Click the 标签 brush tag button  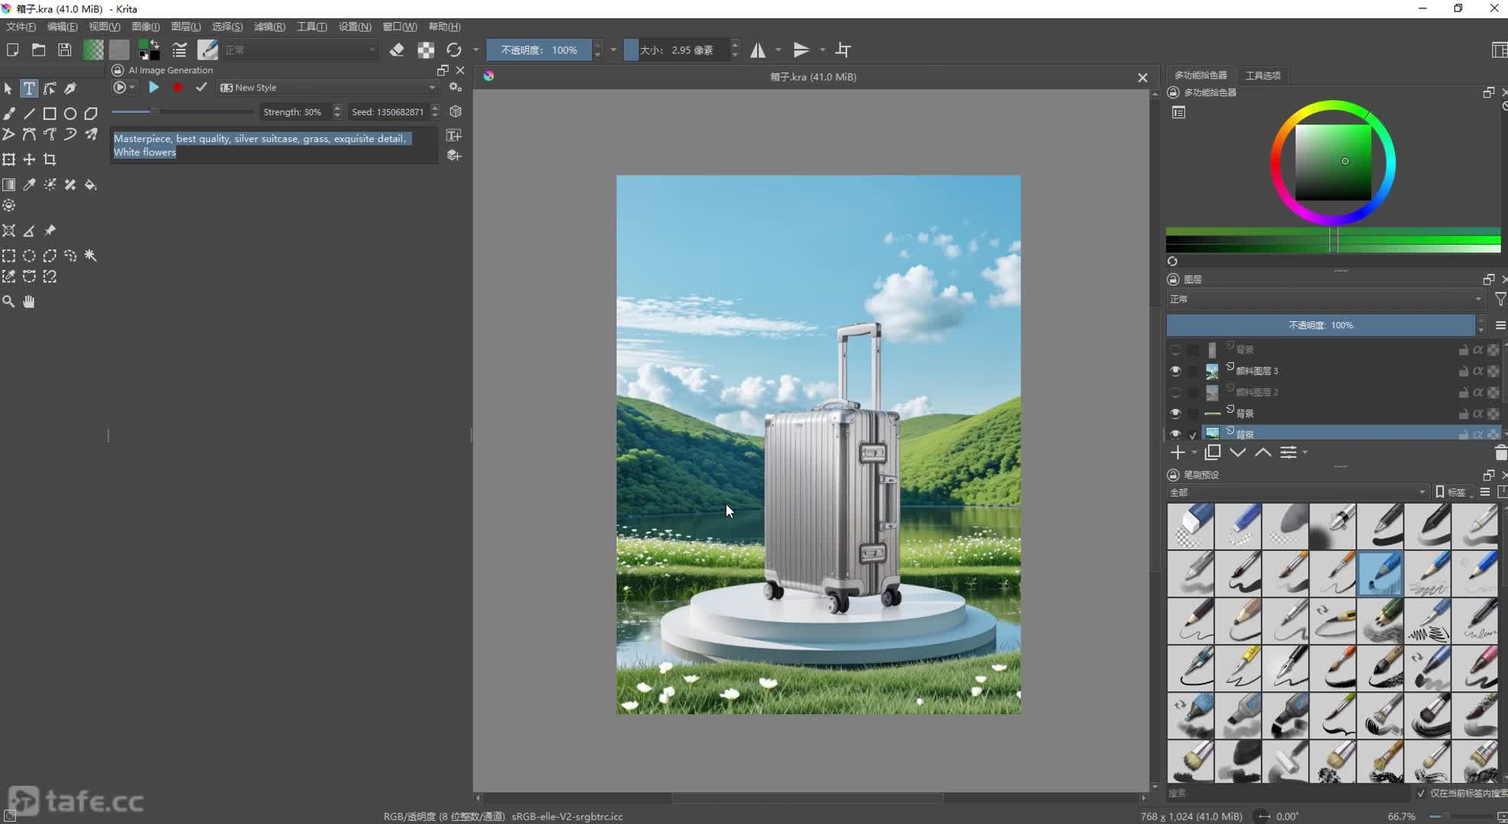pos(1451,492)
